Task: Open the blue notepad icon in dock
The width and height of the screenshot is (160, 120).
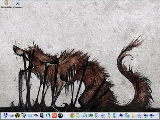Action: click(85, 115)
